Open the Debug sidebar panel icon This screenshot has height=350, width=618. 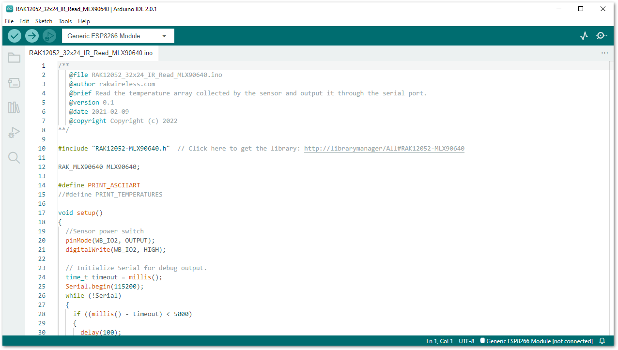click(x=14, y=133)
